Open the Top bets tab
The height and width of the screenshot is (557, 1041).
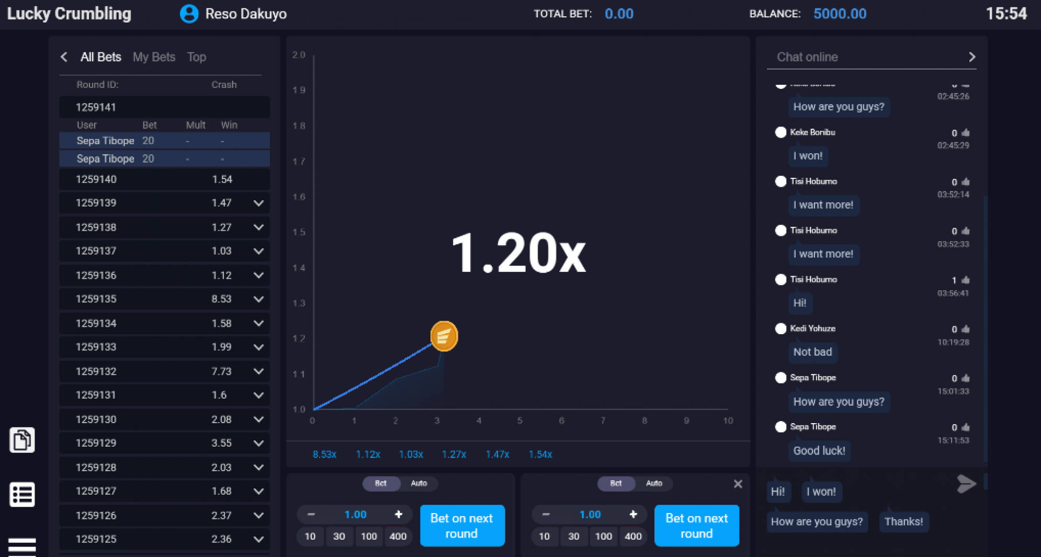pos(197,57)
